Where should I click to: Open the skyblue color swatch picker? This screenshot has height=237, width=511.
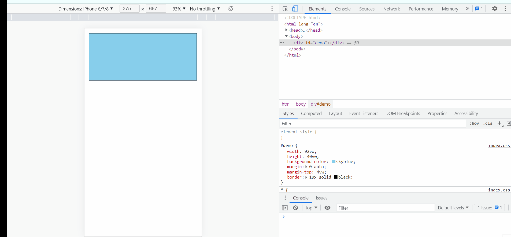333,162
